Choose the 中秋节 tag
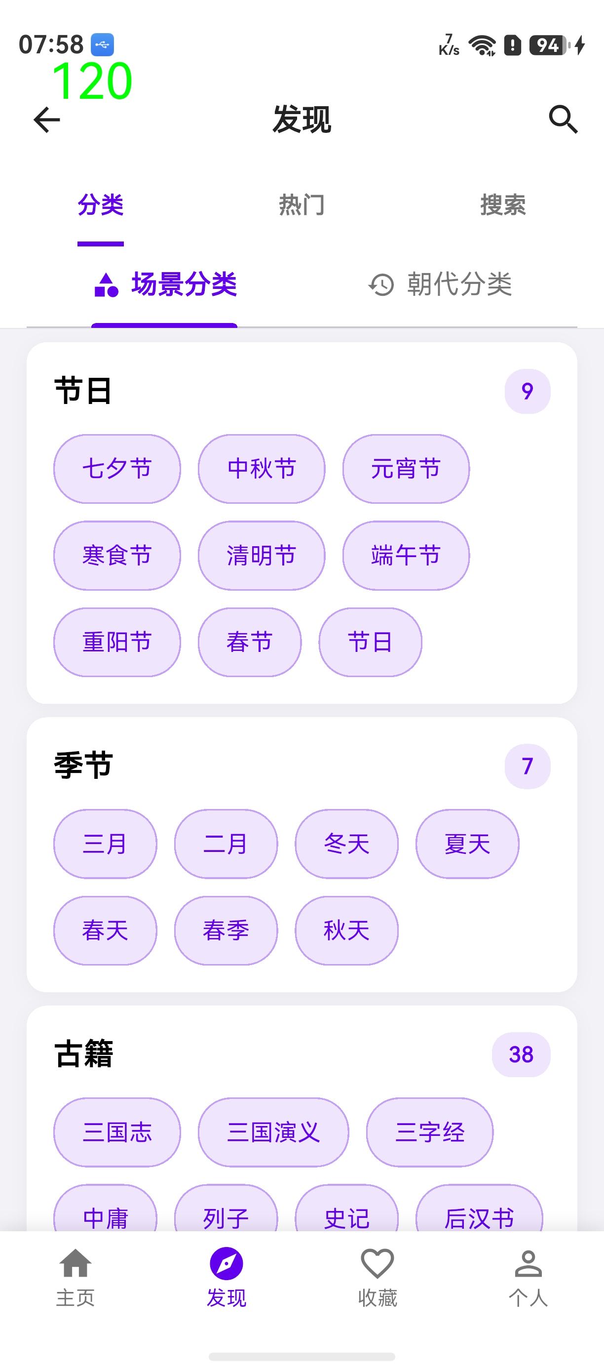This screenshot has height=1371, width=604. point(262,469)
